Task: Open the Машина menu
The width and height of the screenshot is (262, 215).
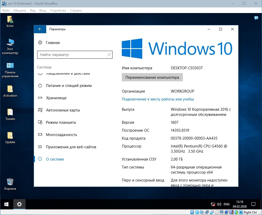Action: click(x=20, y=10)
